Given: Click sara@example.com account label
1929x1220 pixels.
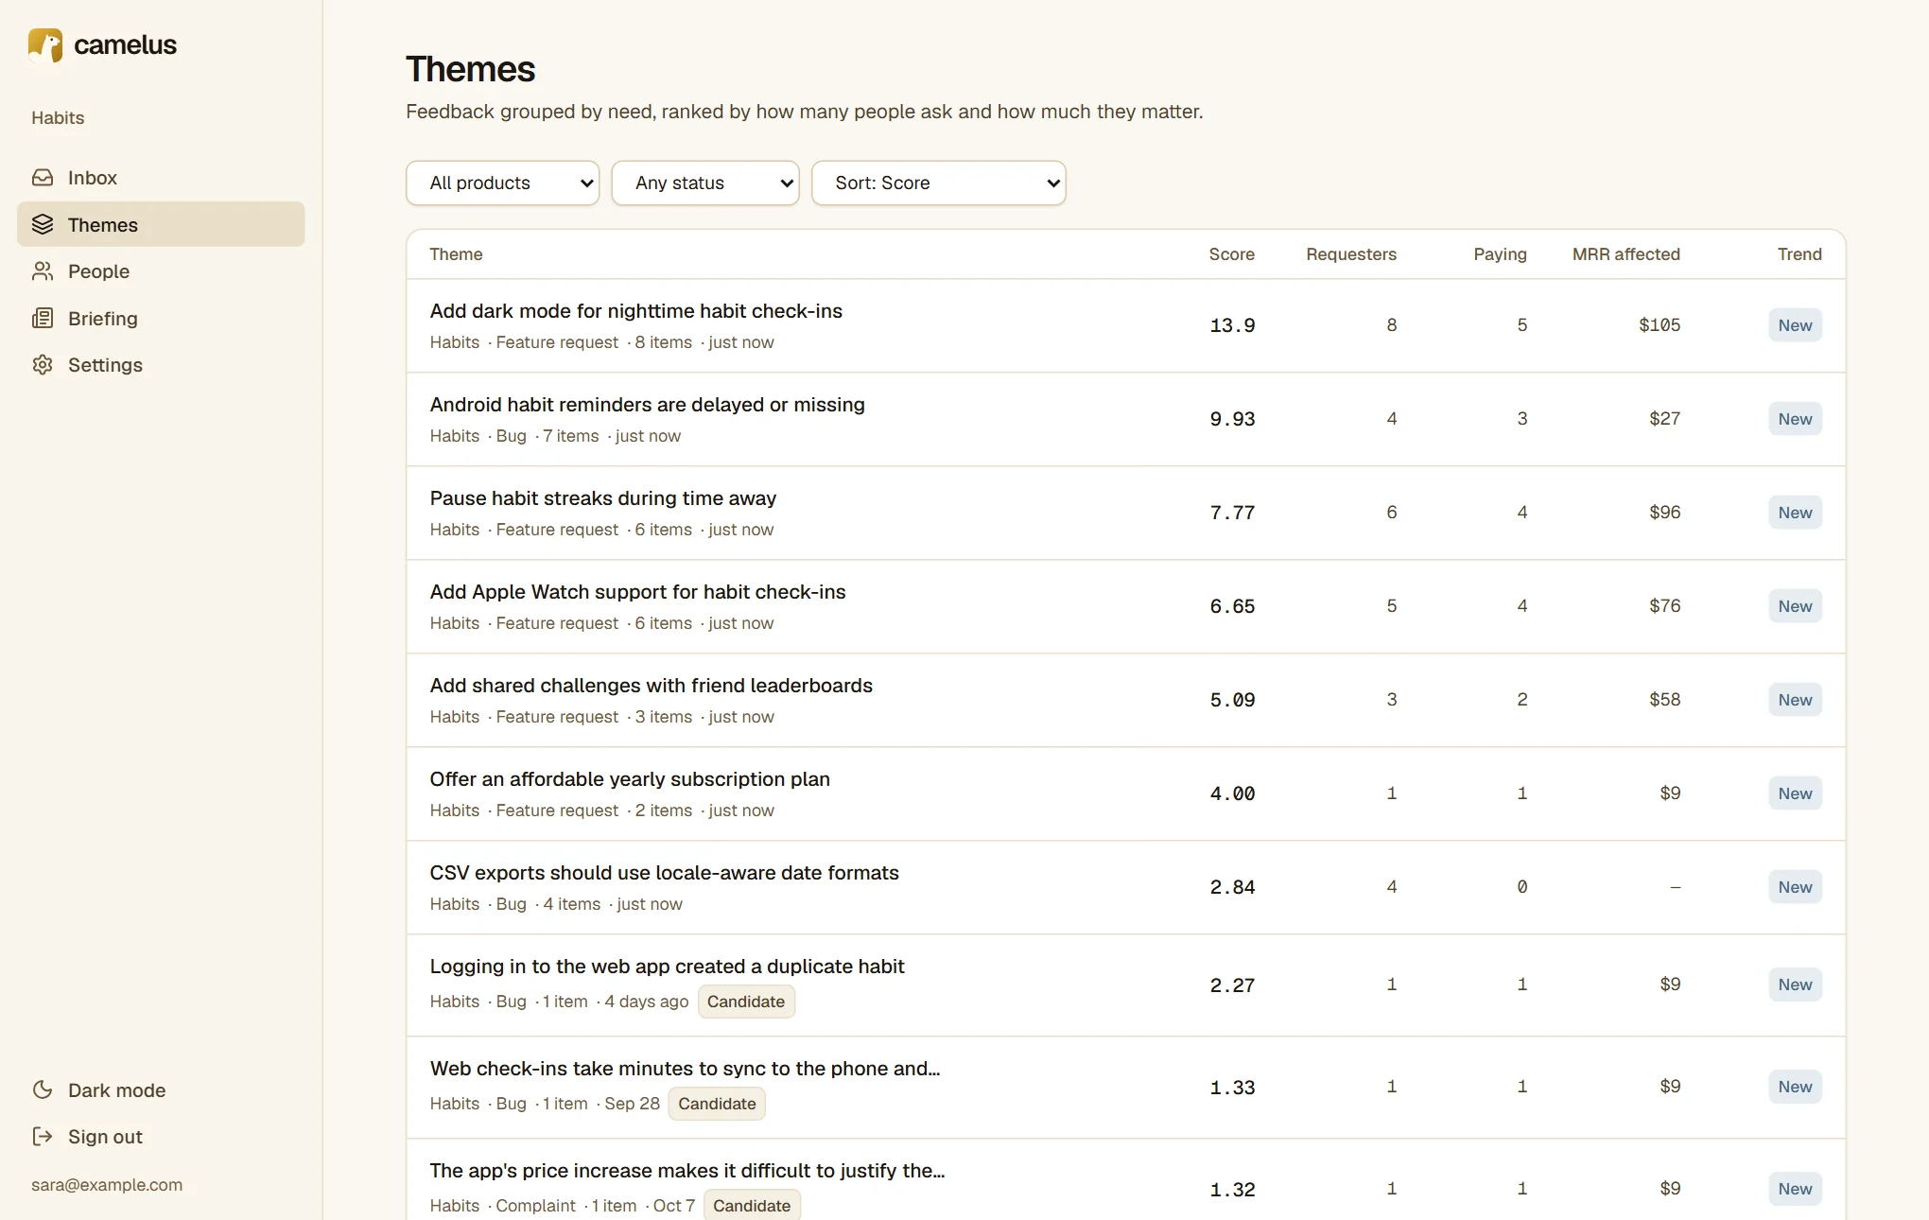Looking at the screenshot, I should click(107, 1185).
